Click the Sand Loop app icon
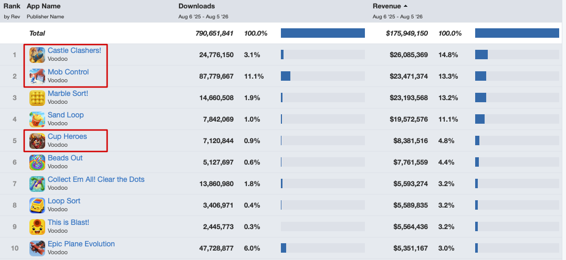Image resolution: width=566 pixels, height=260 pixels. tap(37, 119)
